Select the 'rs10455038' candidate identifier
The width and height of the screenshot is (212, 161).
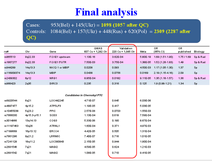click(11, 111)
